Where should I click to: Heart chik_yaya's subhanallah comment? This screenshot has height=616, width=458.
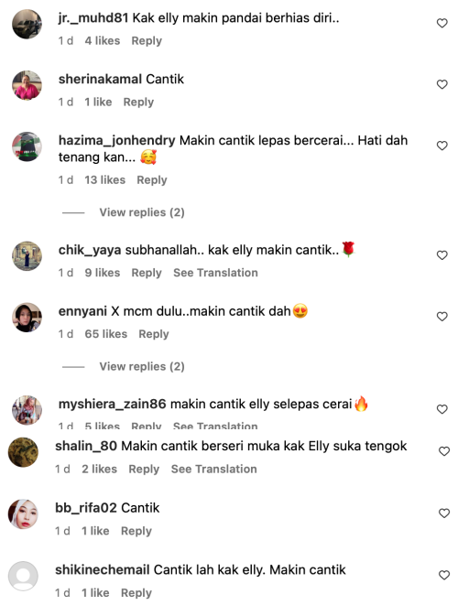tap(442, 255)
